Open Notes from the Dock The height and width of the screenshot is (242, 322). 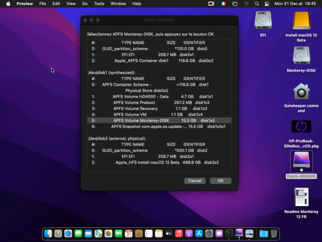[x=159, y=233]
